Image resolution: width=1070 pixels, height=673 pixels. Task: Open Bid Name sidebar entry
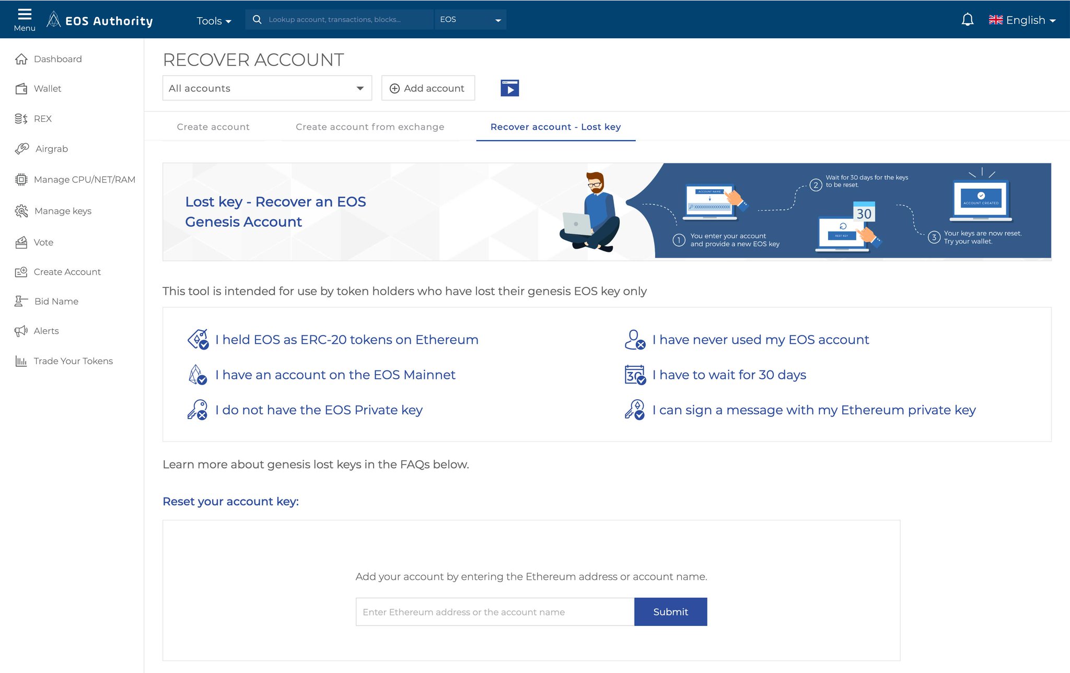point(56,301)
